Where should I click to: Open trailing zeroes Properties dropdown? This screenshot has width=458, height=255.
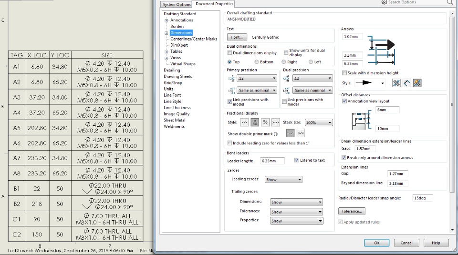[296, 221]
